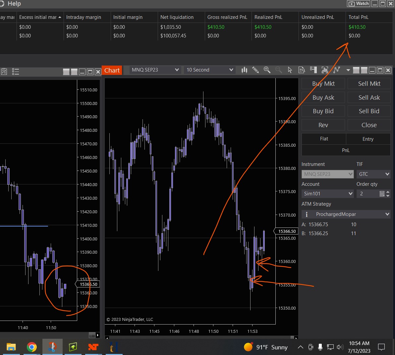Open the indicators icon in chart toolbar
The image size is (395, 355).
coord(325,70)
